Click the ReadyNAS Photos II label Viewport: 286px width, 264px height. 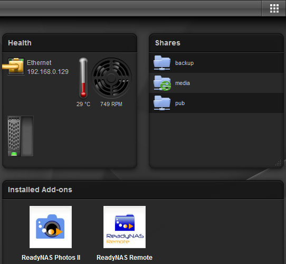(x=51, y=258)
